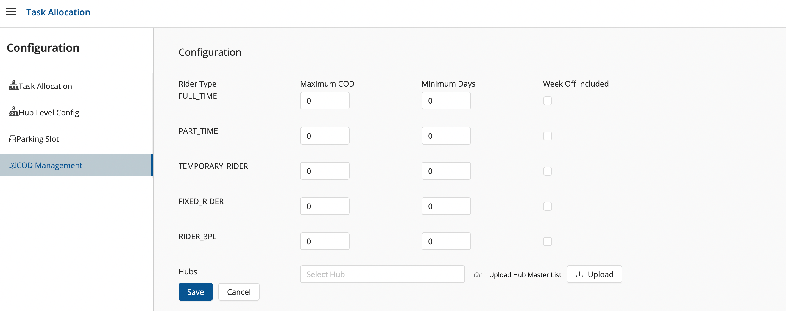Click the Task Allocation header link
786x311 pixels.
(58, 12)
